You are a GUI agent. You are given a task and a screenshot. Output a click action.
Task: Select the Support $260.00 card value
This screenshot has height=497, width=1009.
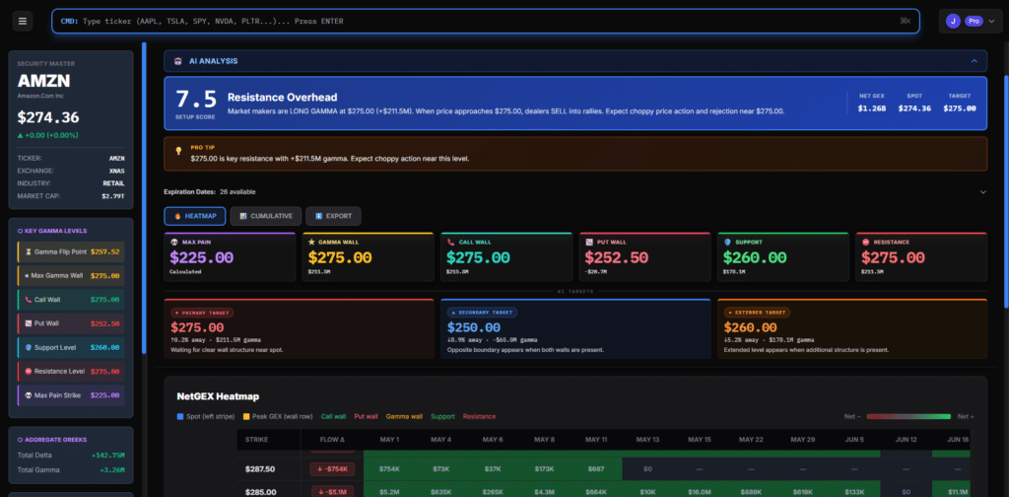pos(755,258)
